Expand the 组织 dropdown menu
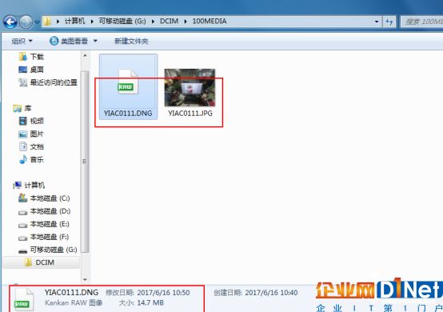Image resolution: width=443 pixels, height=312 pixels. tap(22, 42)
